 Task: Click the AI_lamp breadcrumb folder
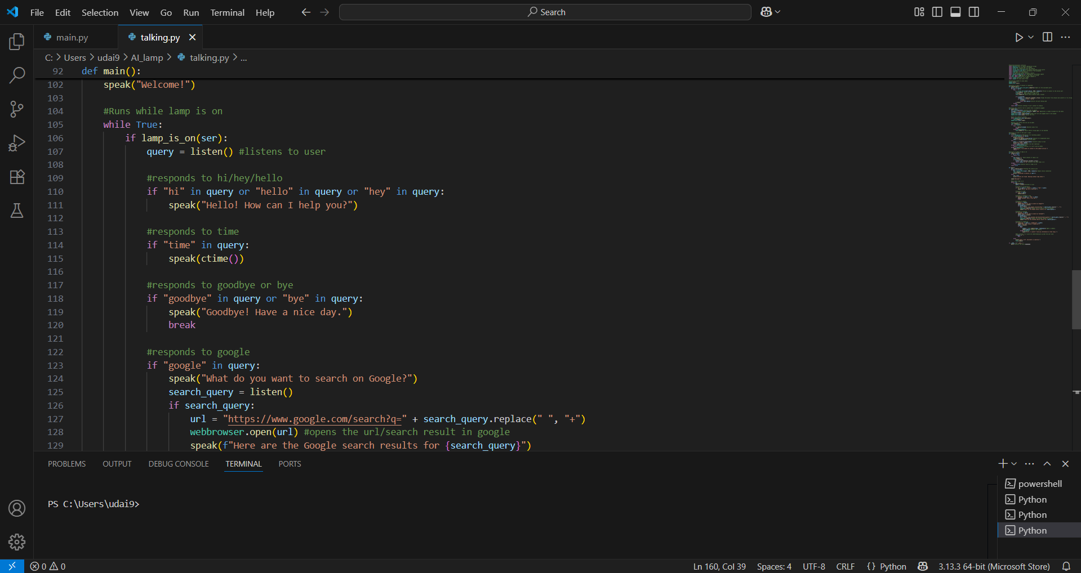tap(147, 57)
